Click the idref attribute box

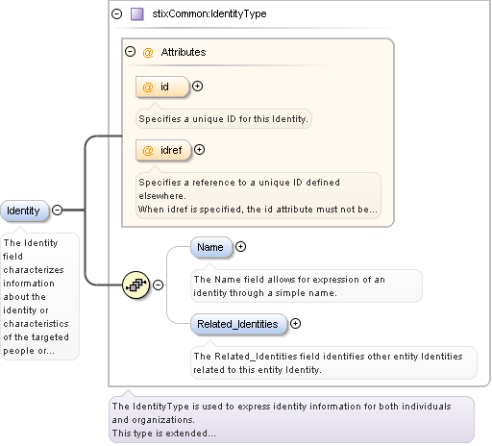[163, 150]
